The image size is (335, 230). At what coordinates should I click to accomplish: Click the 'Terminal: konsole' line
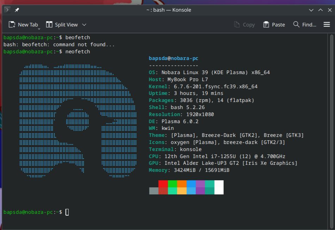tap(175, 149)
